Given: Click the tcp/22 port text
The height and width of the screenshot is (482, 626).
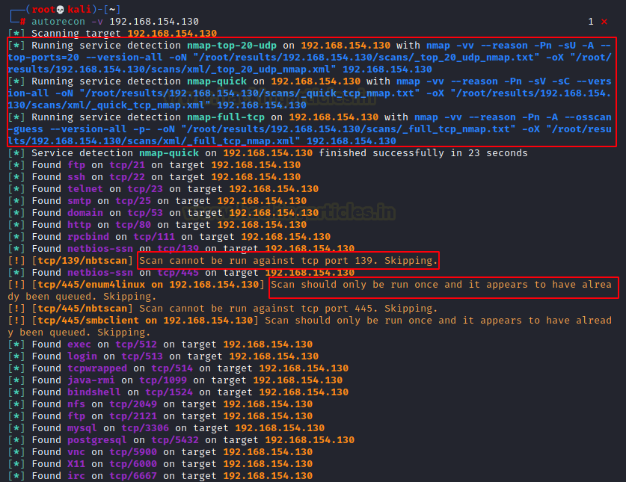Looking at the screenshot, I should [x=127, y=177].
